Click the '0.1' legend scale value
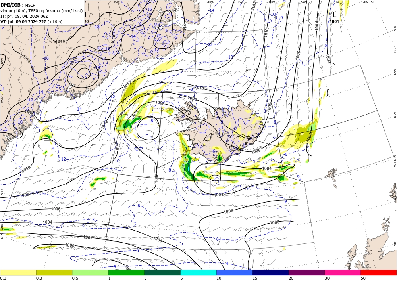The image size is (397, 281). pyautogui.click(x=3, y=278)
